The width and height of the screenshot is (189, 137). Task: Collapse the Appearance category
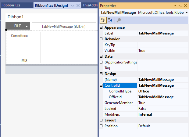101,27
